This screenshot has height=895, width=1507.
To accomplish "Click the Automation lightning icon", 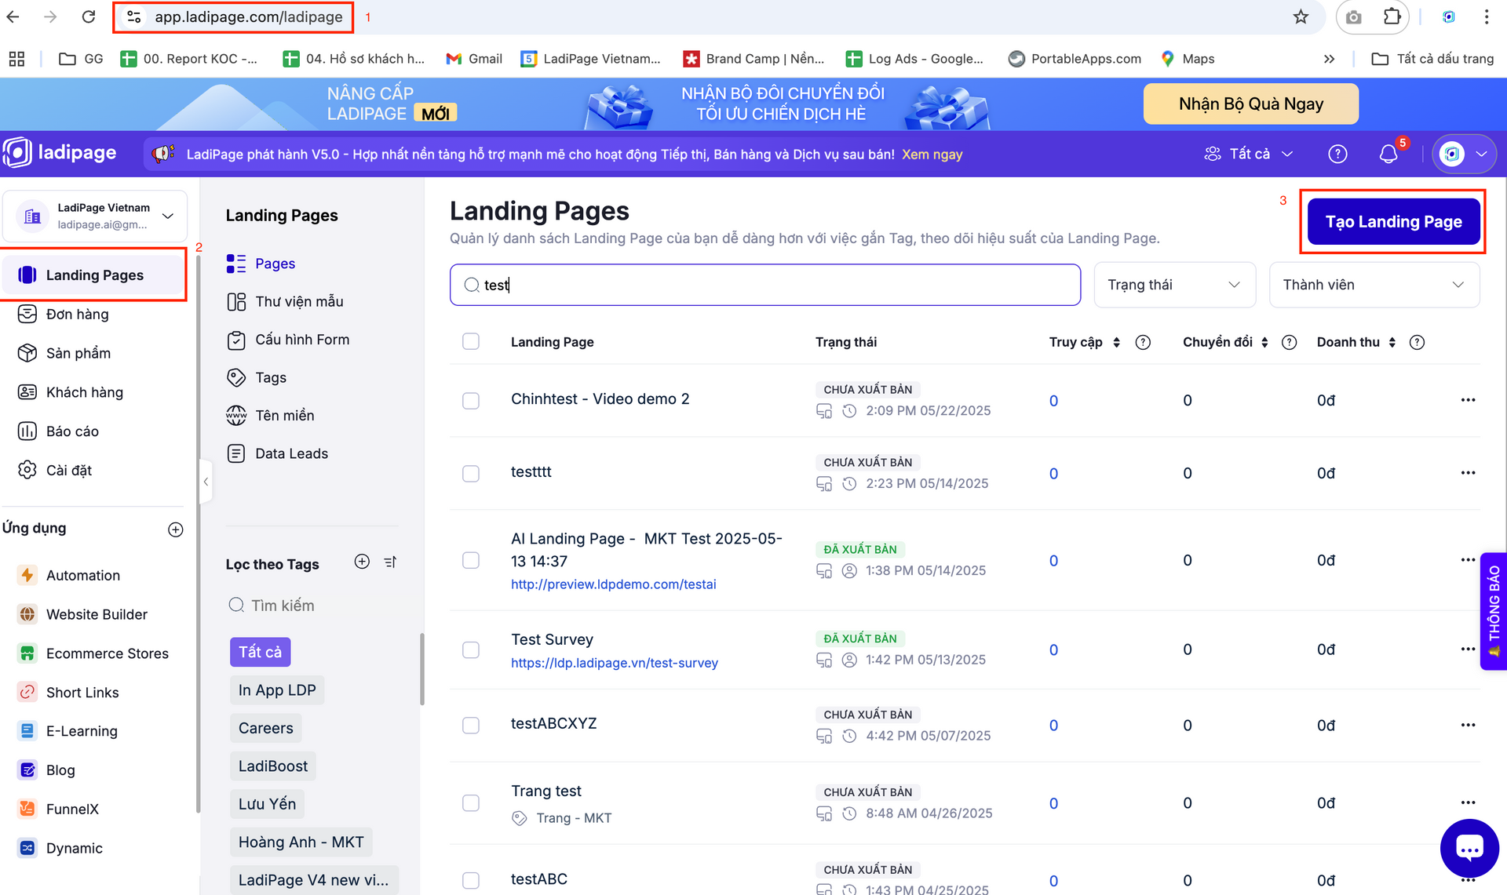I will [27, 575].
